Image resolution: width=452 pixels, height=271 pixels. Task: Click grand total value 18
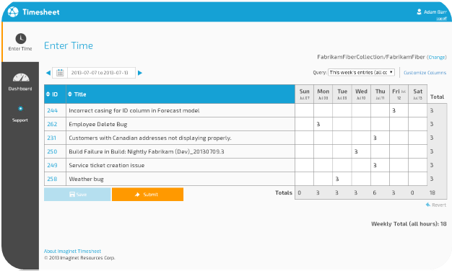432,192
